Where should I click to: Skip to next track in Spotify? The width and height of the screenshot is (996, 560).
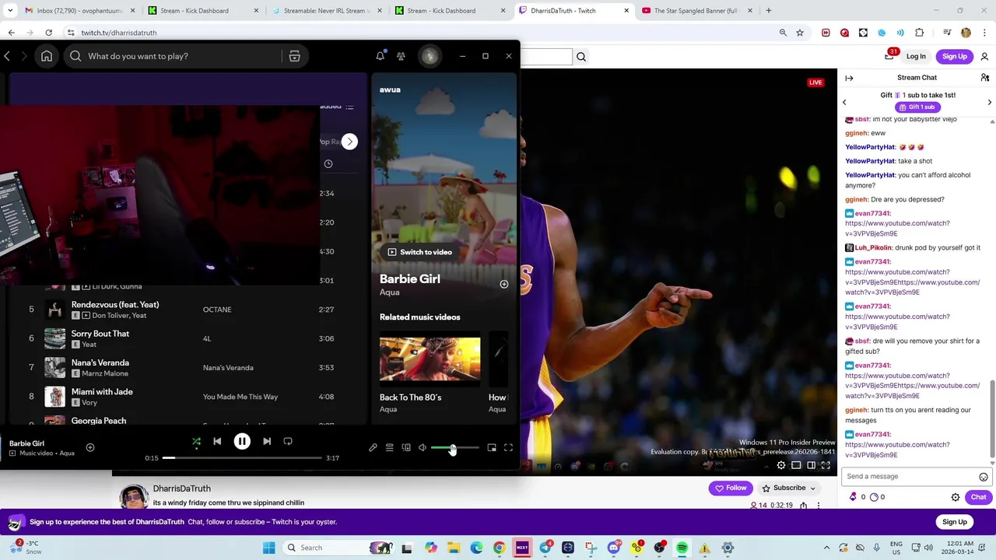[267, 441]
